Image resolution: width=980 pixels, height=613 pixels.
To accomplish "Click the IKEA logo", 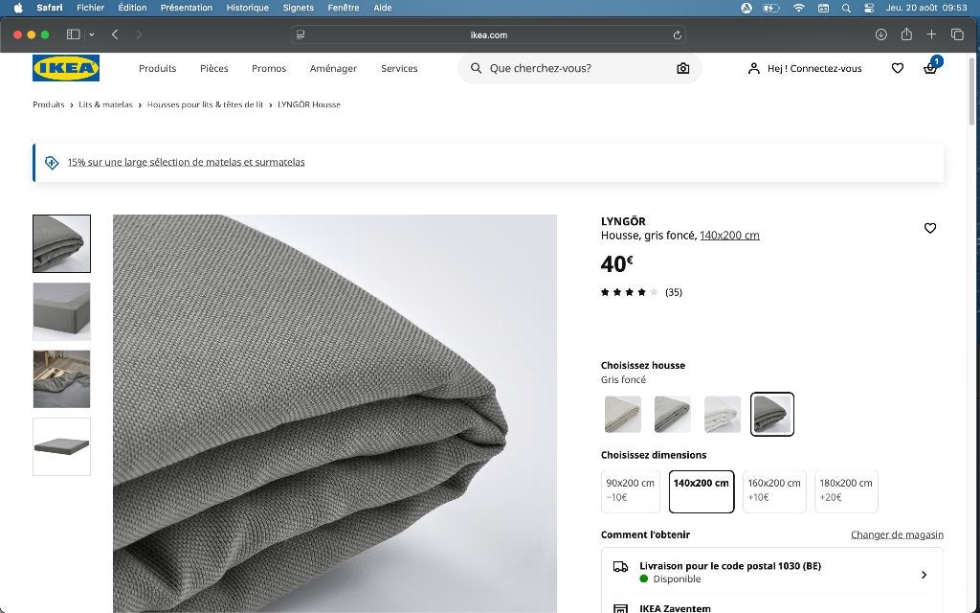I will click(x=66, y=68).
